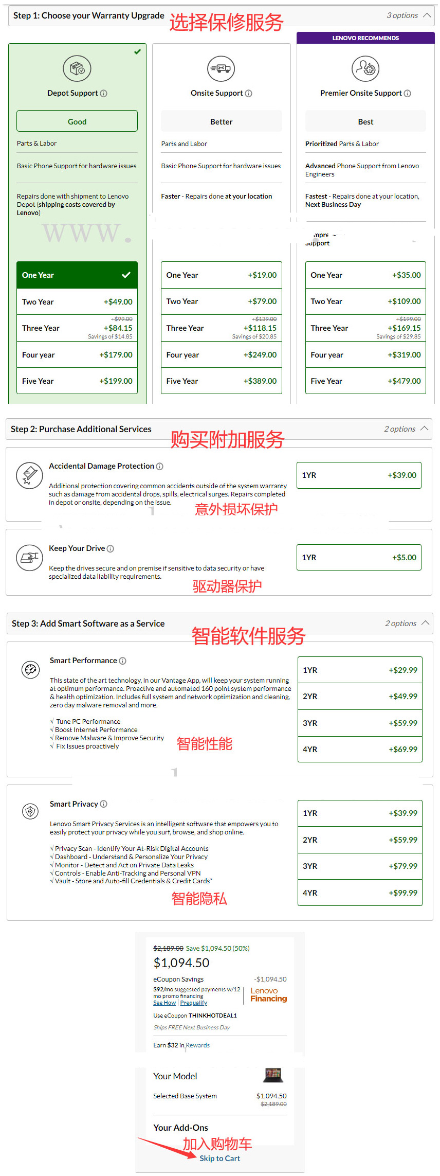Add Smart Performance 1YR +$29.99

[360, 670]
